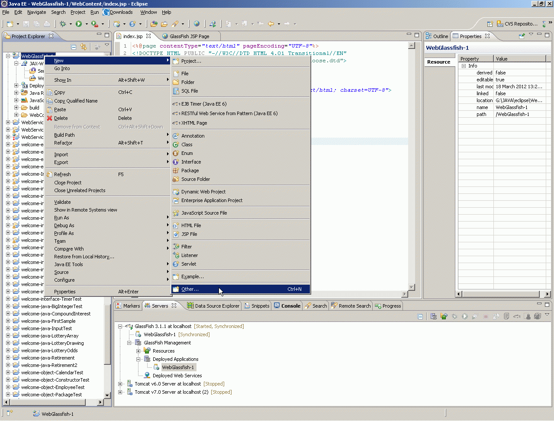The image size is (554, 421).
Task: Collapse the GlassFish Management node
Action: (x=129, y=343)
